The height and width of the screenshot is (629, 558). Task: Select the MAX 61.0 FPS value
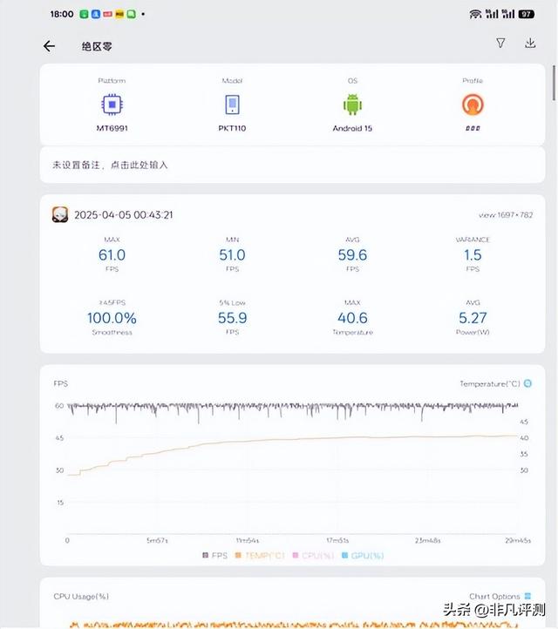[112, 254]
